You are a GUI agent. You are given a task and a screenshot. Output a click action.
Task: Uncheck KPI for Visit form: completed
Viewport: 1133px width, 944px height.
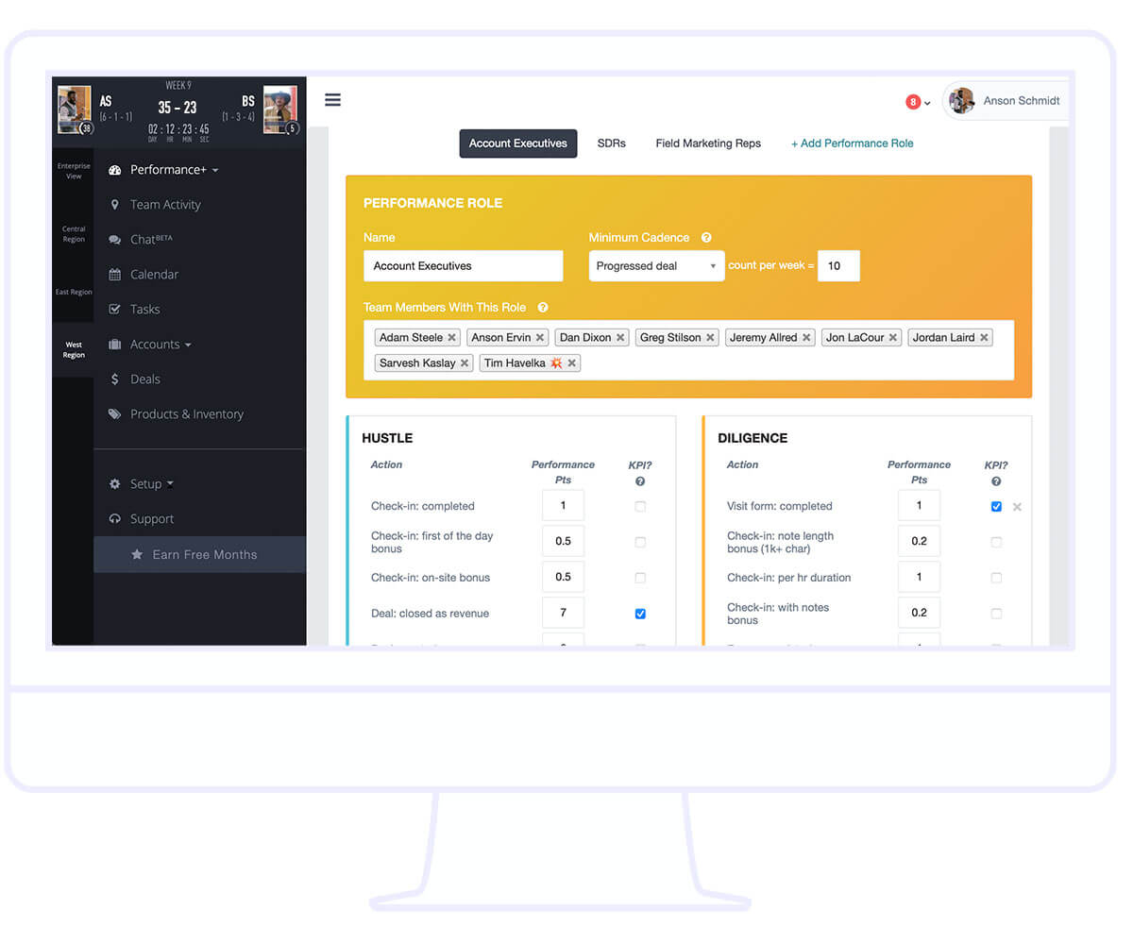[996, 507]
